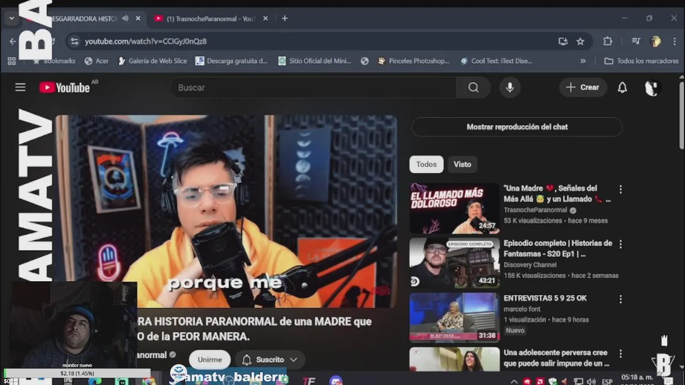
Task: Open Chrome profile avatar
Action: click(x=656, y=41)
